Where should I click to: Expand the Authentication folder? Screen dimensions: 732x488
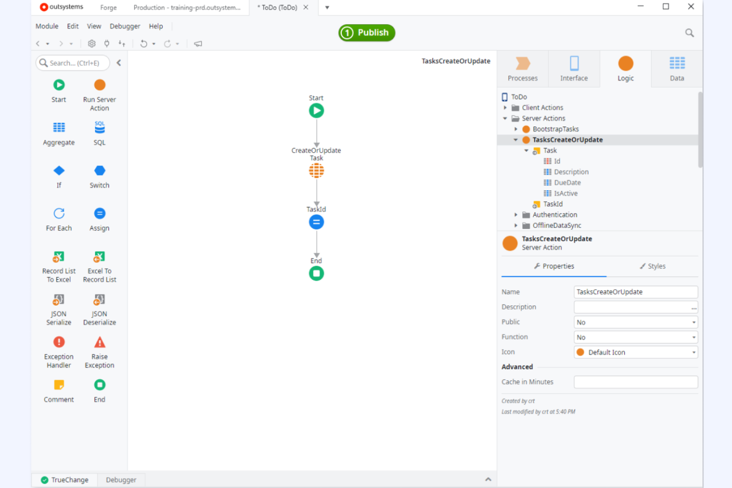coord(516,215)
